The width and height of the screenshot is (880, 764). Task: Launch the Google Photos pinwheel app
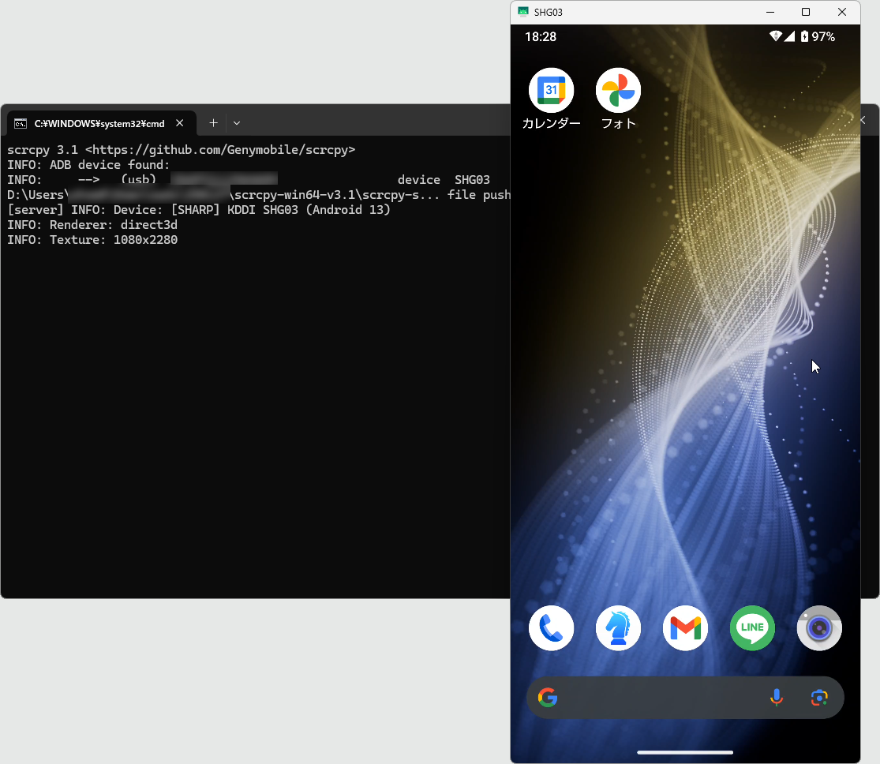(618, 91)
